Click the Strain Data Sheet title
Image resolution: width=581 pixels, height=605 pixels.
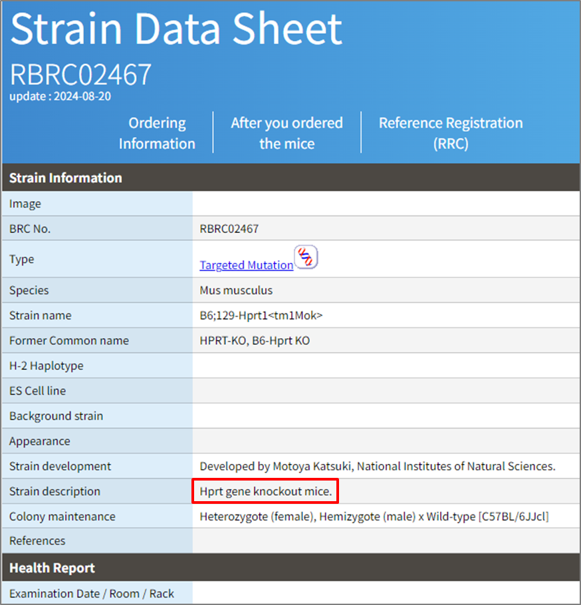(176, 29)
